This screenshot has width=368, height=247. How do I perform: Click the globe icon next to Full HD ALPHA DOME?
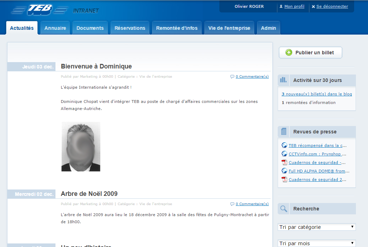(284, 171)
